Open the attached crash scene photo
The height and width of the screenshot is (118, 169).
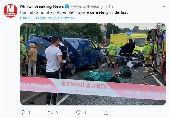point(93,64)
